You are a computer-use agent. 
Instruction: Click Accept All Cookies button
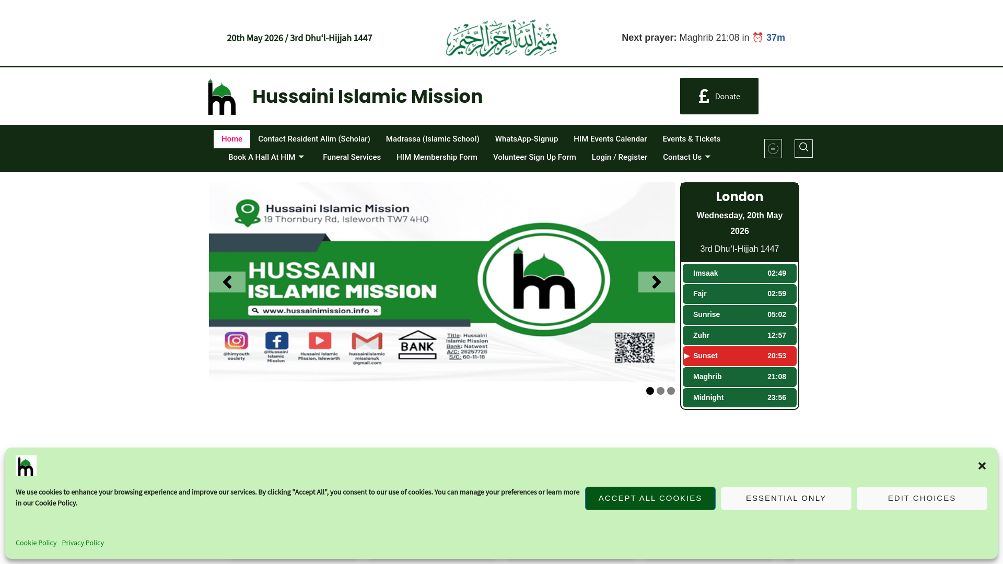(650, 498)
